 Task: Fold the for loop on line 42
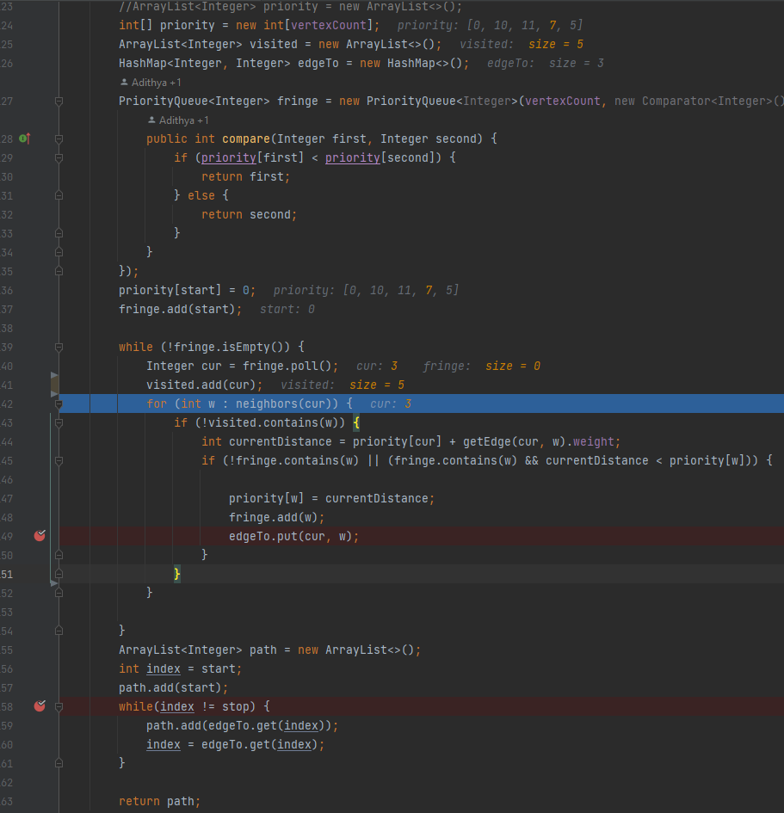pos(59,403)
